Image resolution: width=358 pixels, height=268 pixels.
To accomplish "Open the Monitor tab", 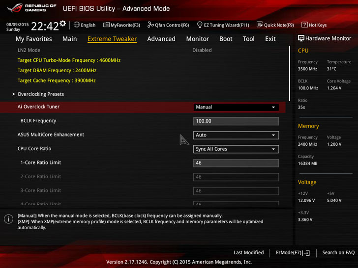I will [x=198, y=39].
